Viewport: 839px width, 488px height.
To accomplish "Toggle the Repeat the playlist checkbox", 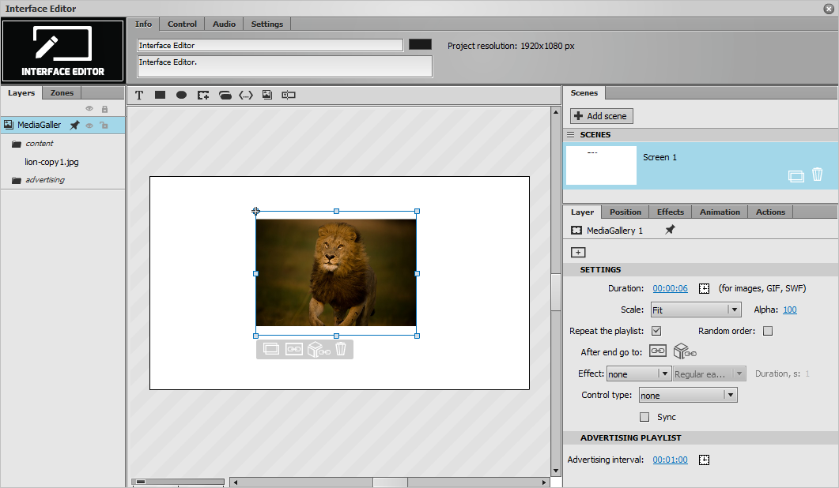I will (x=656, y=331).
